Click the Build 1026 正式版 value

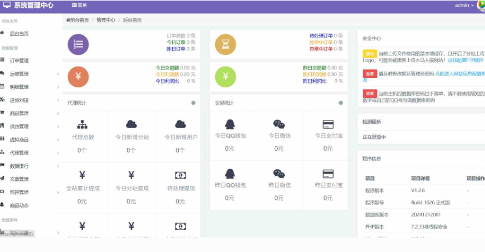431,203
